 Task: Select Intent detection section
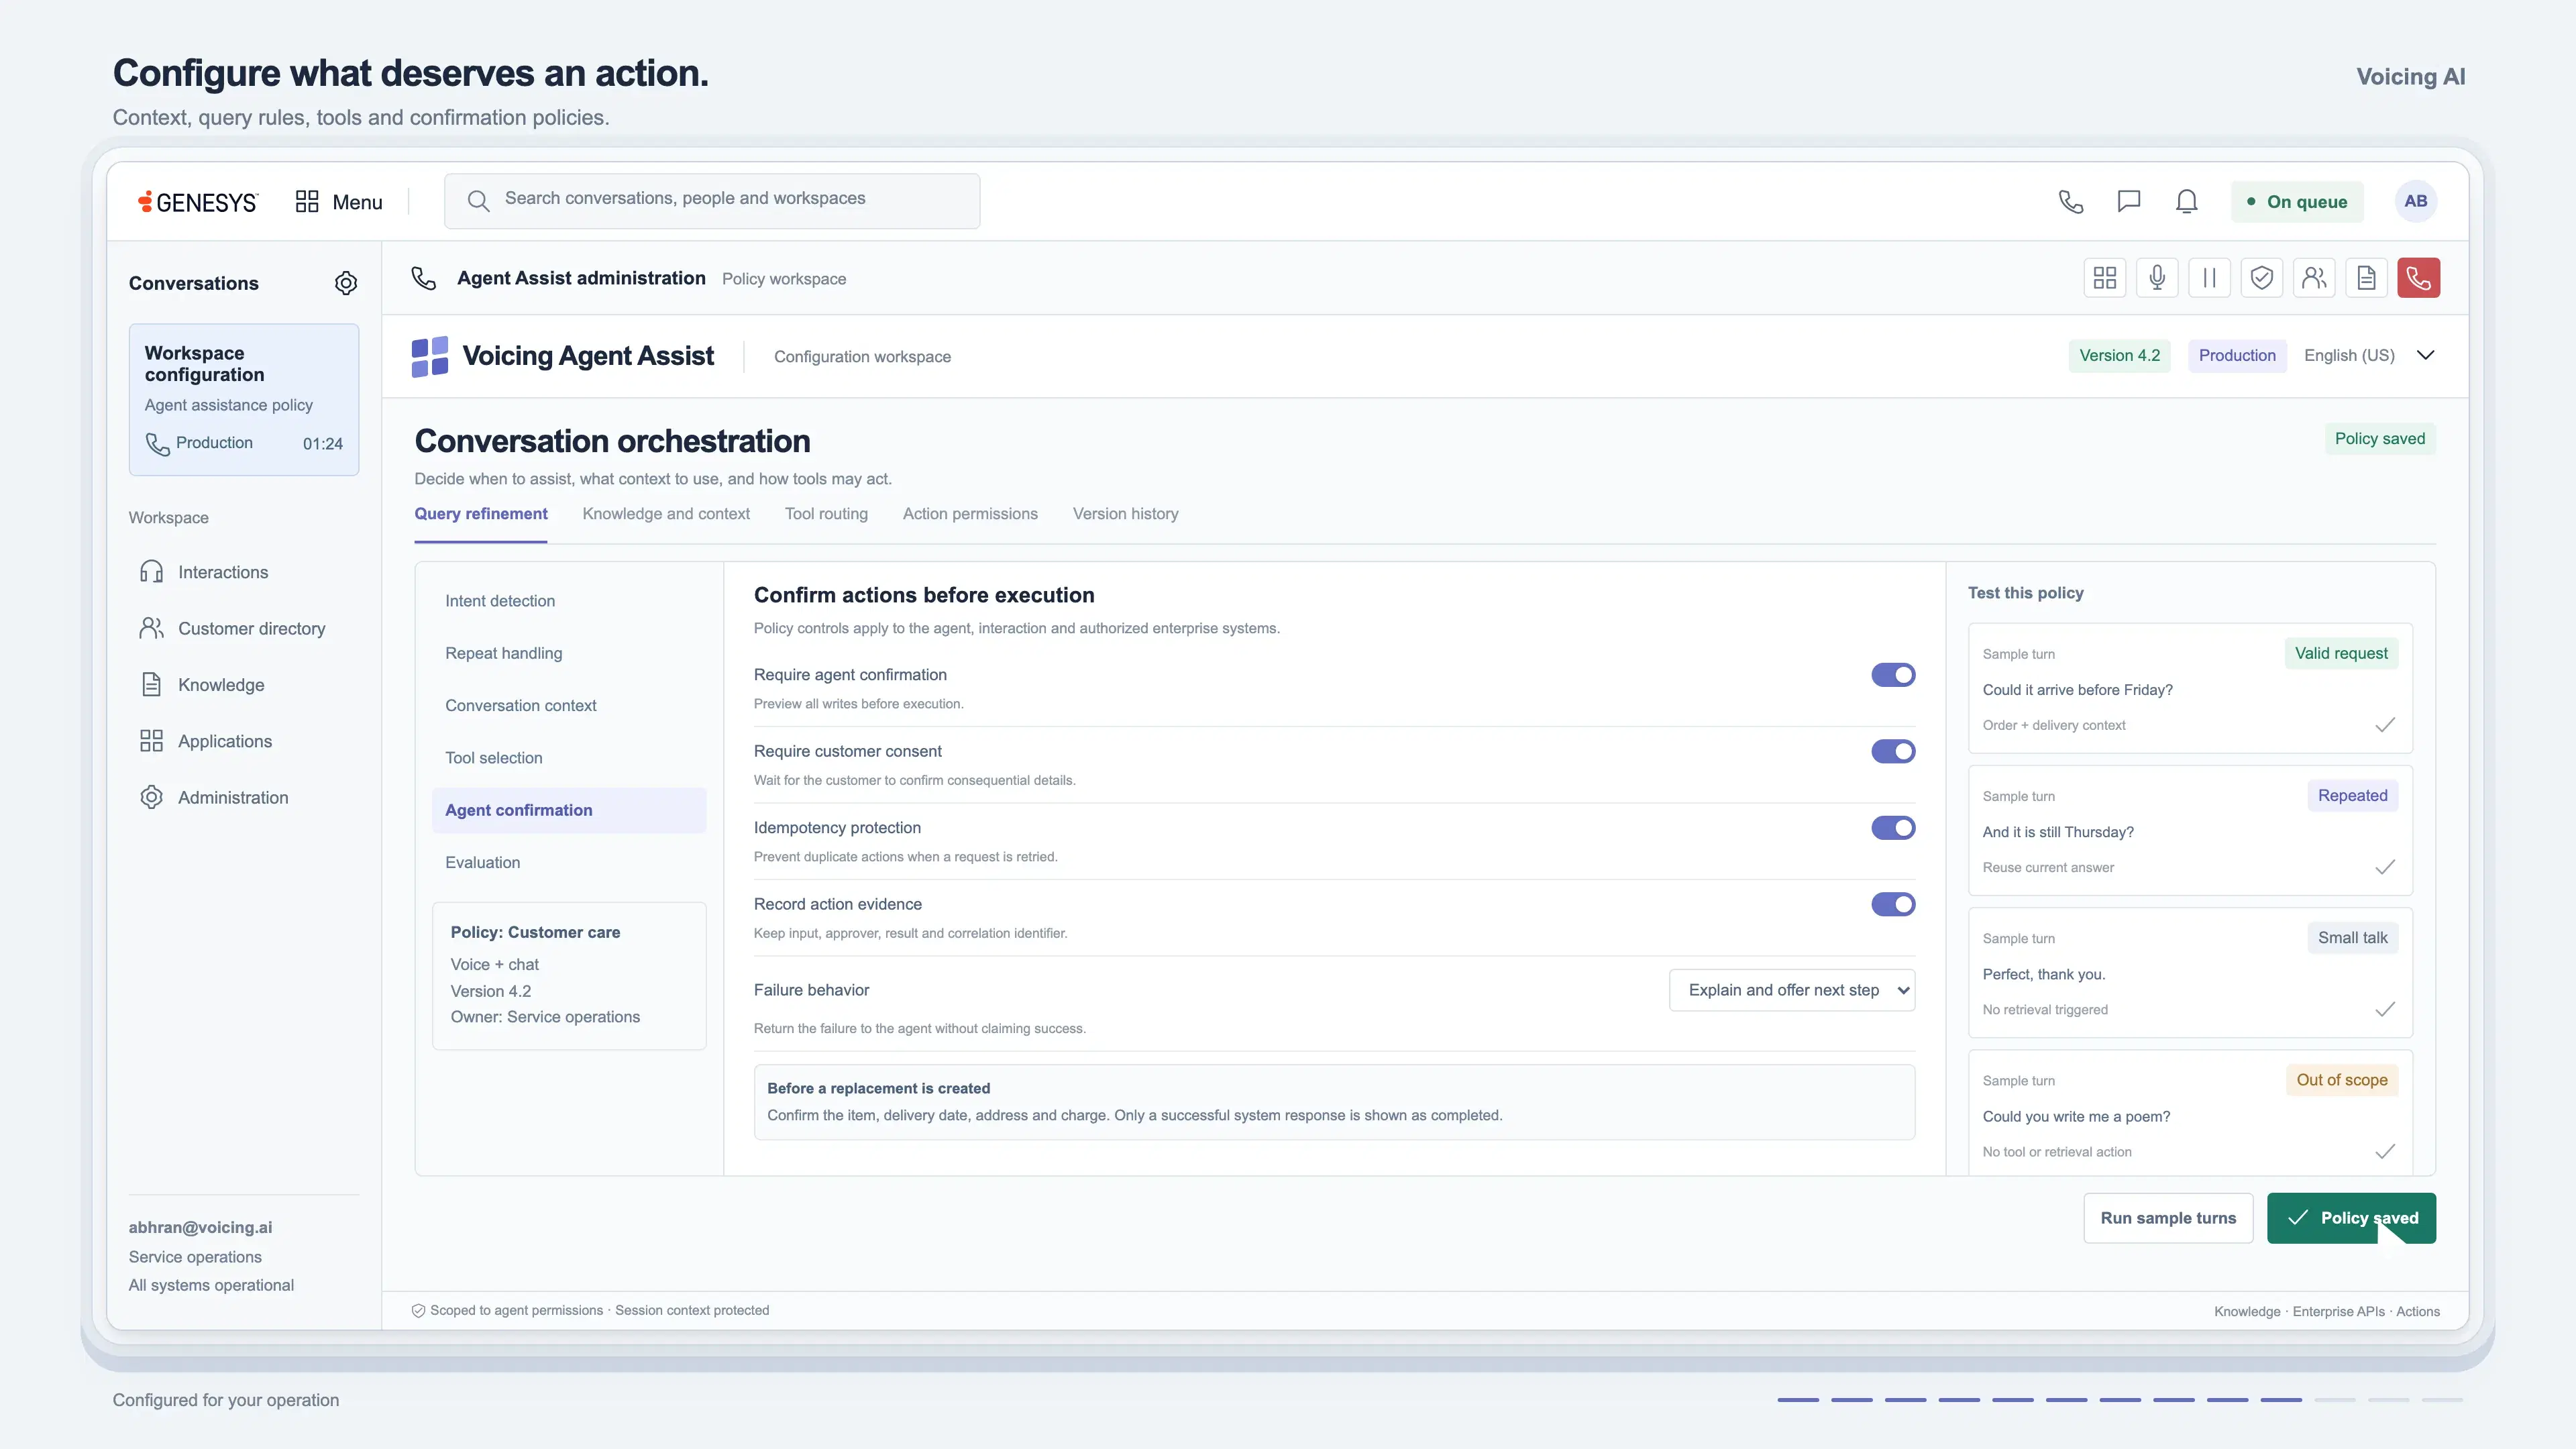[x=569, y=601]
